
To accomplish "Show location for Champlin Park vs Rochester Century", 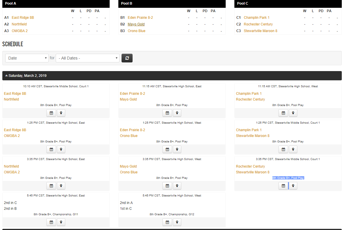I will click(x=293, y=113).
